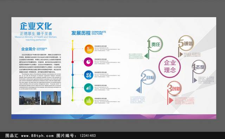Click the description text beside teal icon
The width and height of the screenshot is (225, 139).
pyautogui.click(x=107, y=87)
